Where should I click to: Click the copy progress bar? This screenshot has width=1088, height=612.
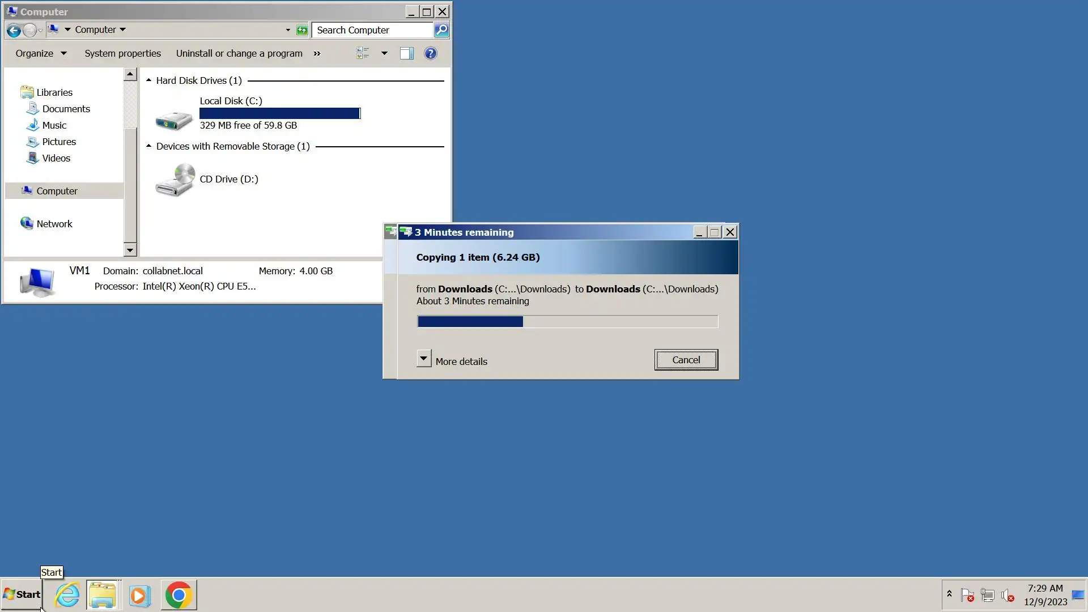click(567, 322)
